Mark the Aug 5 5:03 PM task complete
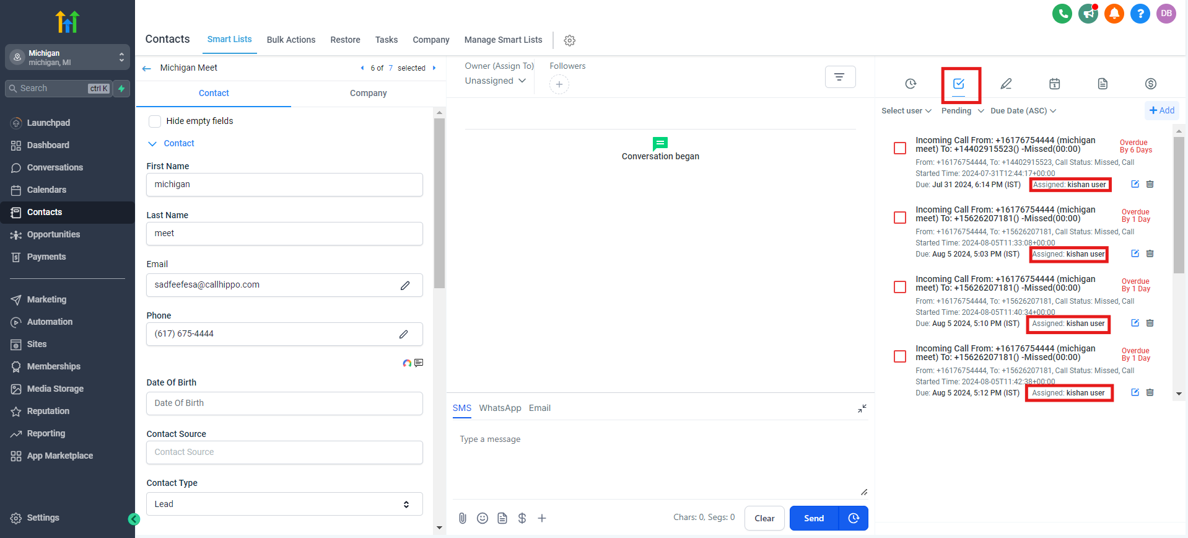This screenshot has height=538, width=1188. pyautogui.click(x=900, y=218)
